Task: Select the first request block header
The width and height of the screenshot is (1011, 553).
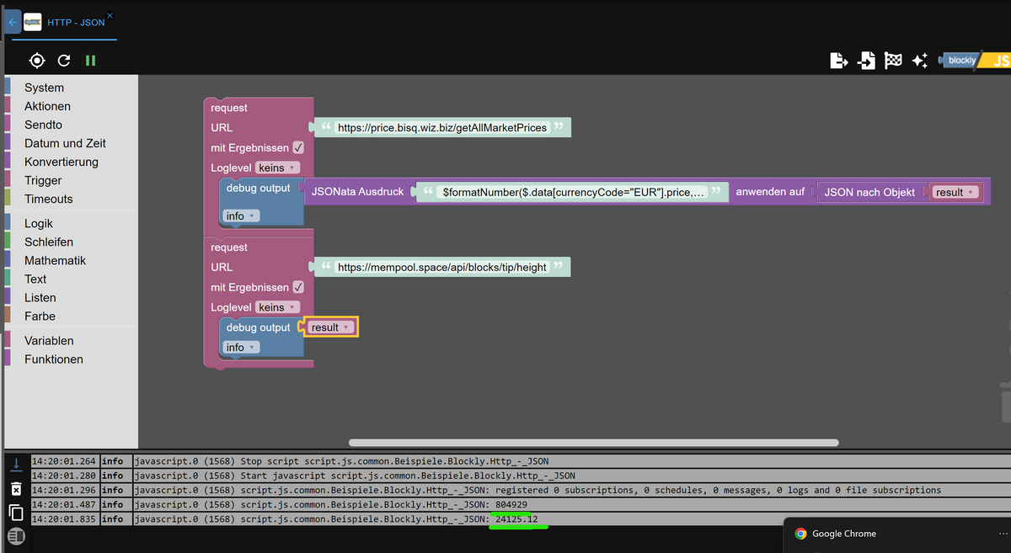Action: pyautogui.click(x=229, y=108)
